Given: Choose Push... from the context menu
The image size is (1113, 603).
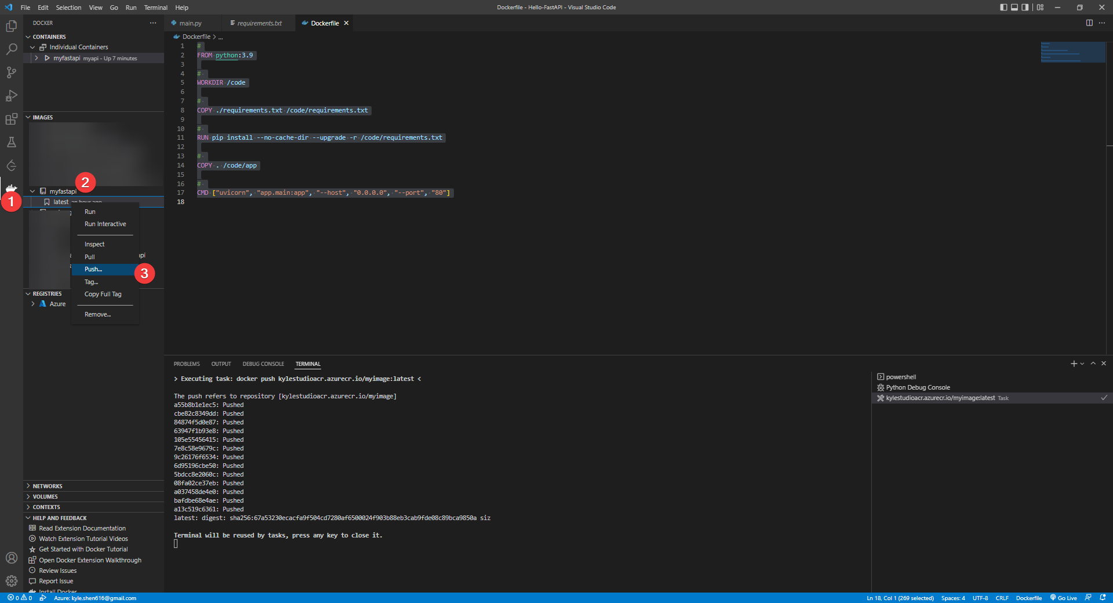Looking at the screenshot, I should pyautogui.click(x=104, y=269).
